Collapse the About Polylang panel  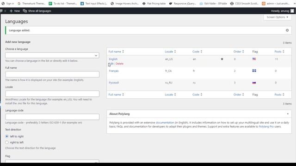[288, 114]
